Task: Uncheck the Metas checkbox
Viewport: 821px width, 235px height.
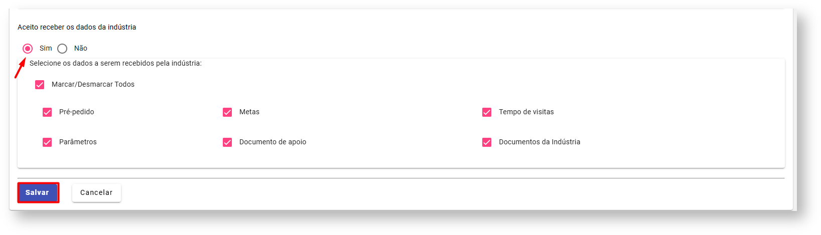Action: click(x=227, y=112)
